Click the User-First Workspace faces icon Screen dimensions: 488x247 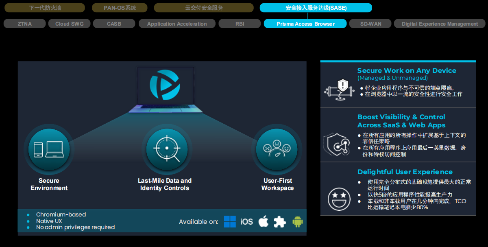click(x=277, y=149)
